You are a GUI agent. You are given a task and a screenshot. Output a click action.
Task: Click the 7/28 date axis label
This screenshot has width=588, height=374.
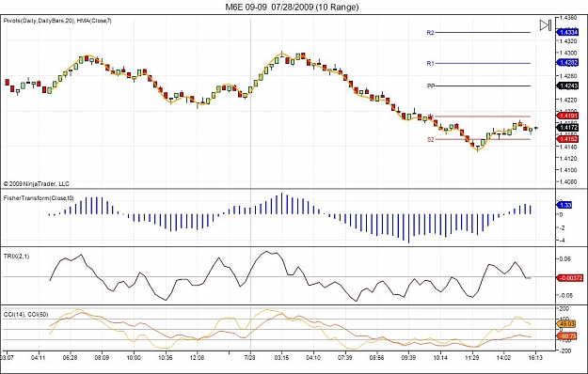[x=249, y=357]
